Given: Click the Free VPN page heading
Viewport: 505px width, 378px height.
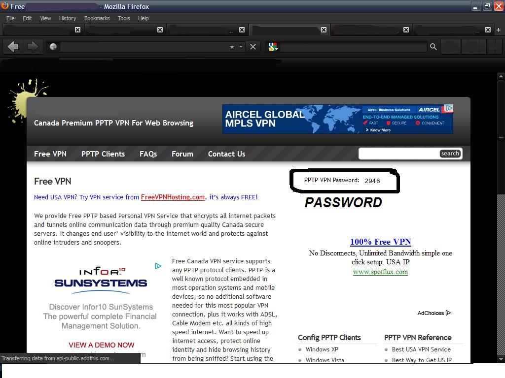Looking at the screenshot, I should pos(52,181).
